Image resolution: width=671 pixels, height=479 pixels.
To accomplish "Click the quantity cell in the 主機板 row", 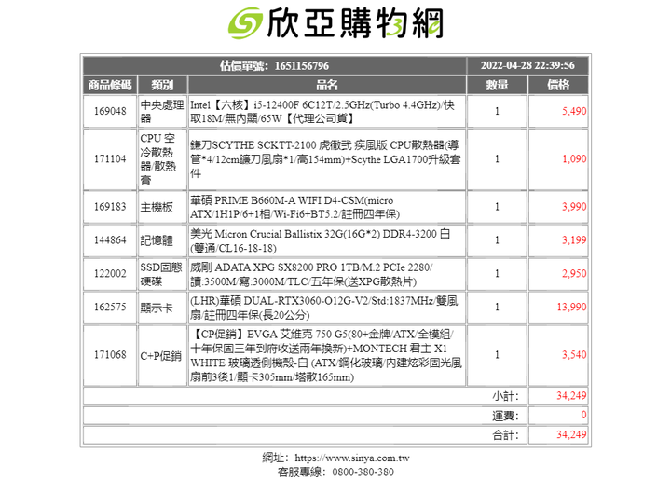I will (497, 207).
